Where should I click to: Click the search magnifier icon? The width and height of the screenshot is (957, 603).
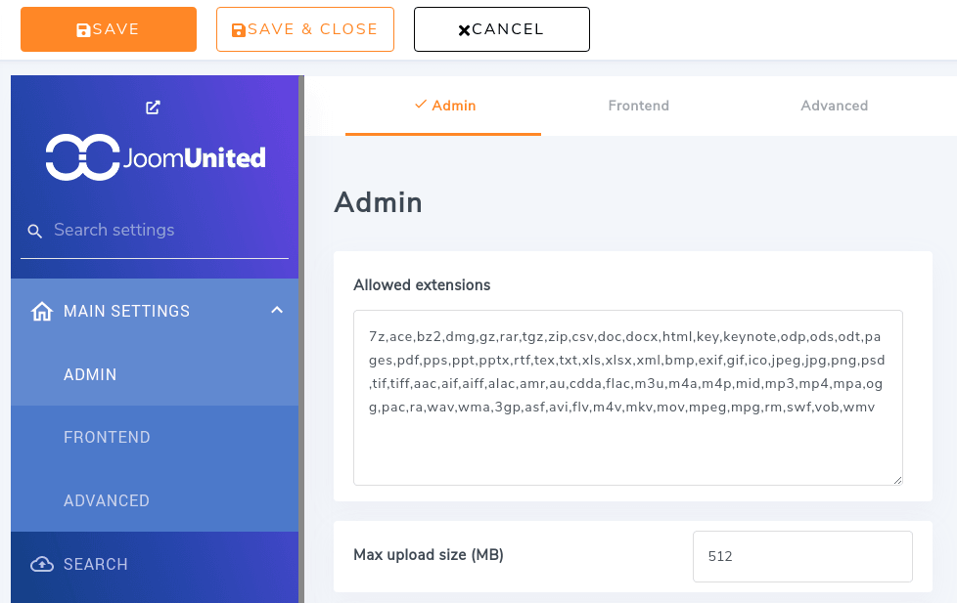(35, 232)
